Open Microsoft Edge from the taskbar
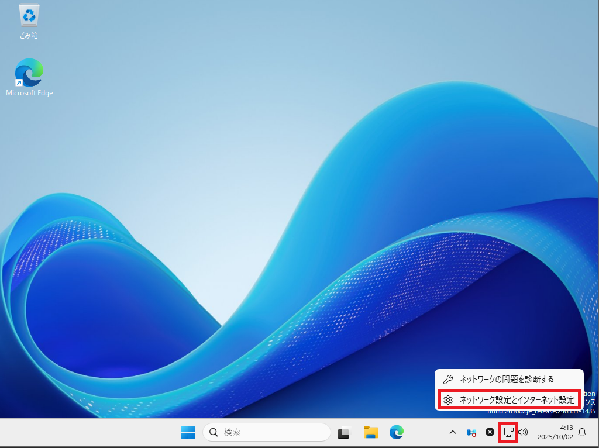This screenshot has width=599, height=448. (x=397, y=432)
